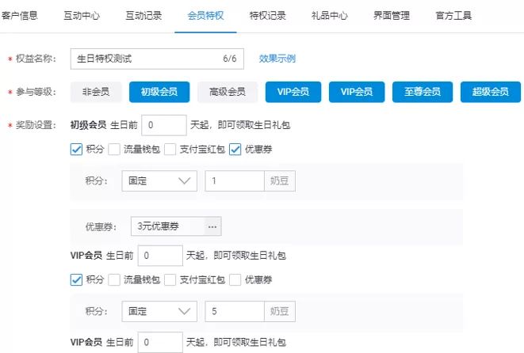Uncheck 积分 under VIP会员
Viewport: 524px width, 353px height.
pyautogui.click(x=76, y=279)
